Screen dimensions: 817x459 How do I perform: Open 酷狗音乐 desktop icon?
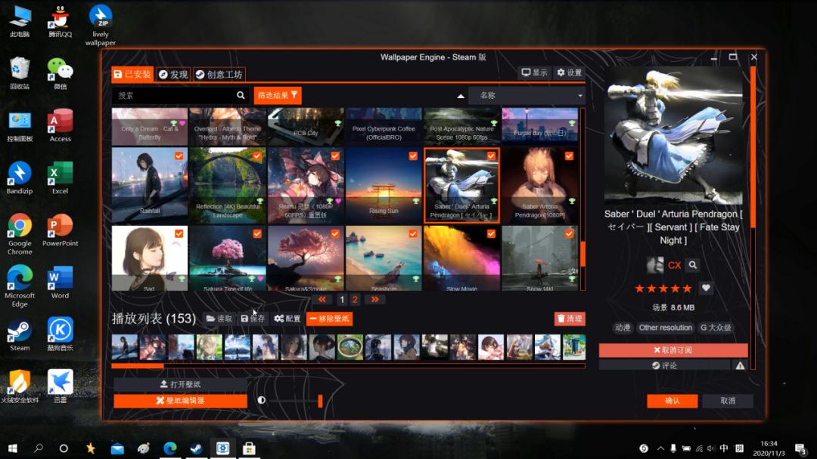[60, 335]
